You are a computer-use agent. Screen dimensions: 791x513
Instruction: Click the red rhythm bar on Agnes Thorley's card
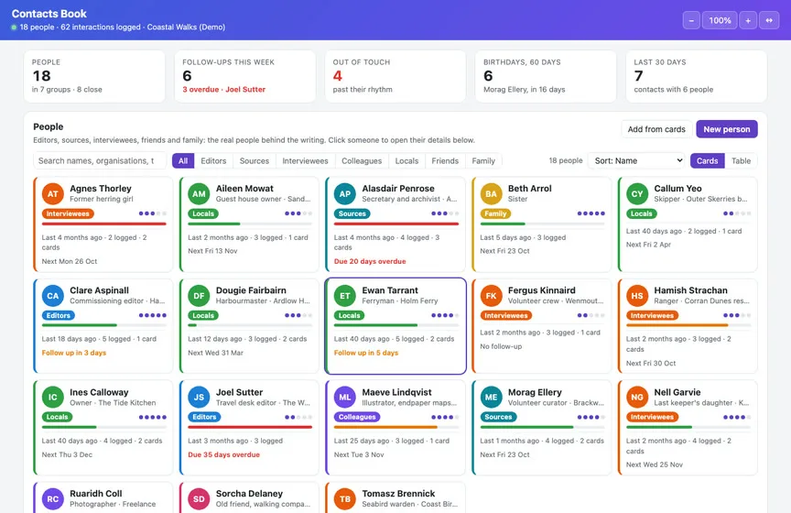pos(104,224)
